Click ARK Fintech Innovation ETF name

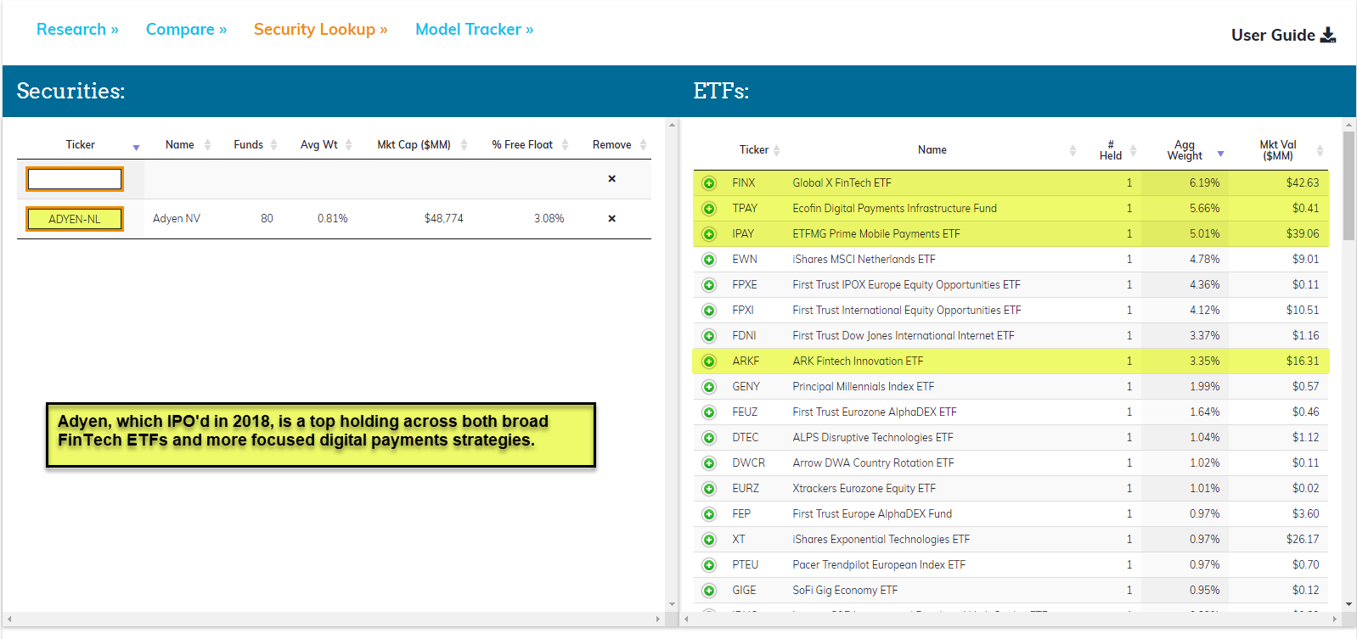(858, 362)
